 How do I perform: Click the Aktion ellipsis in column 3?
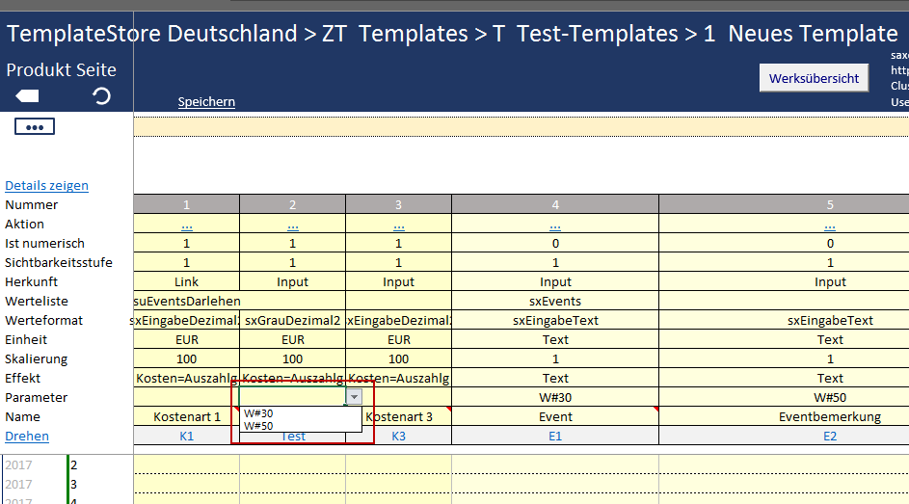[x=398, y=225]
